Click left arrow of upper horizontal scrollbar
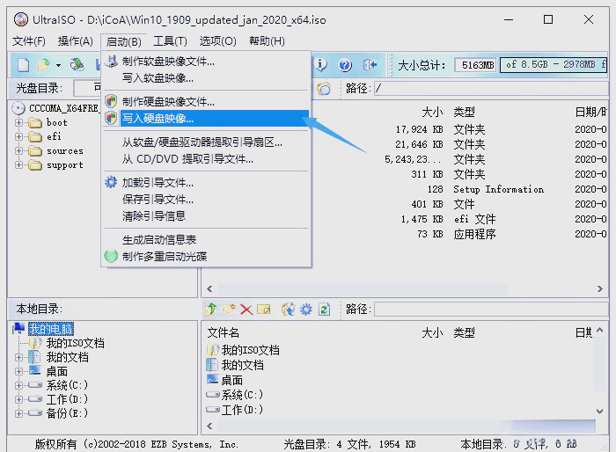The height and width of the screenshot is (452, 616). point(209,289)
